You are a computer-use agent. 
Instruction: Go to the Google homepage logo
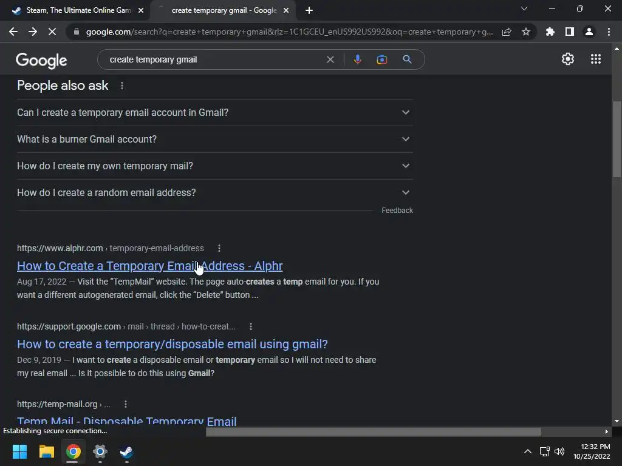41,60
